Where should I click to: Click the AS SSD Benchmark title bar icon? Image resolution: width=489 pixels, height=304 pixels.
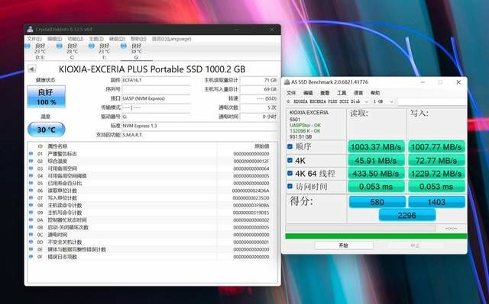pos(287,82)
